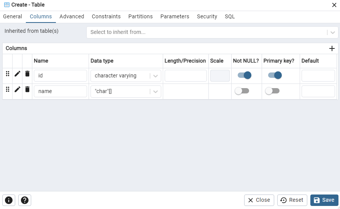This screenshot has width=340, height=209.
Task: Click the edit pencil icon for name row
Action: coord(17,90)
